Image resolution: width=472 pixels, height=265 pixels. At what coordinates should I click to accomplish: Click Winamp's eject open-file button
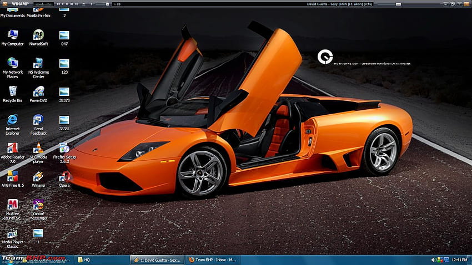coord(84,4)
